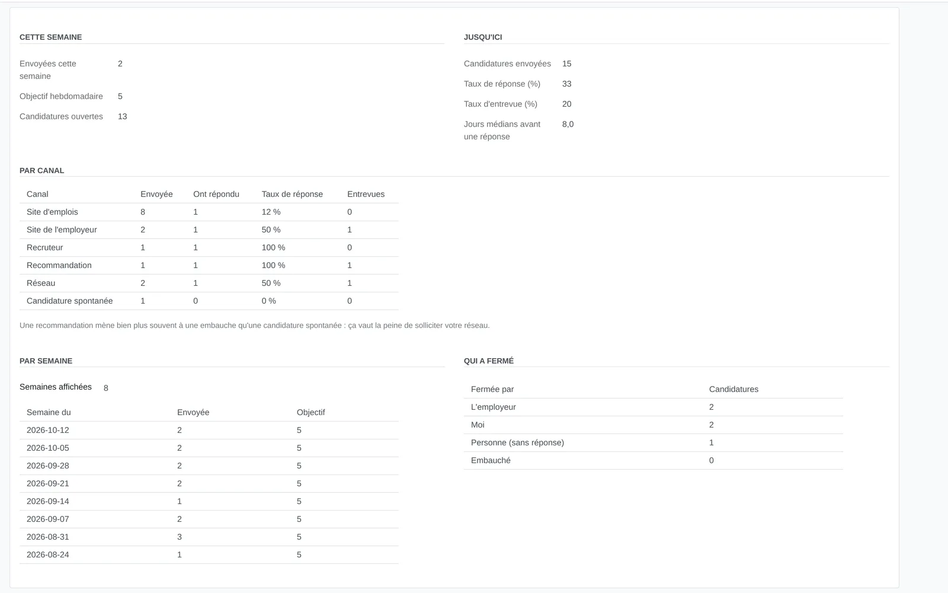Click the Taux de réponse column header

tap(292, 194)
